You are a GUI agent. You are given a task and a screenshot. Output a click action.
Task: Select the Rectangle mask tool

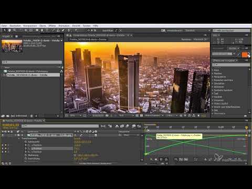tap(37, 30)
